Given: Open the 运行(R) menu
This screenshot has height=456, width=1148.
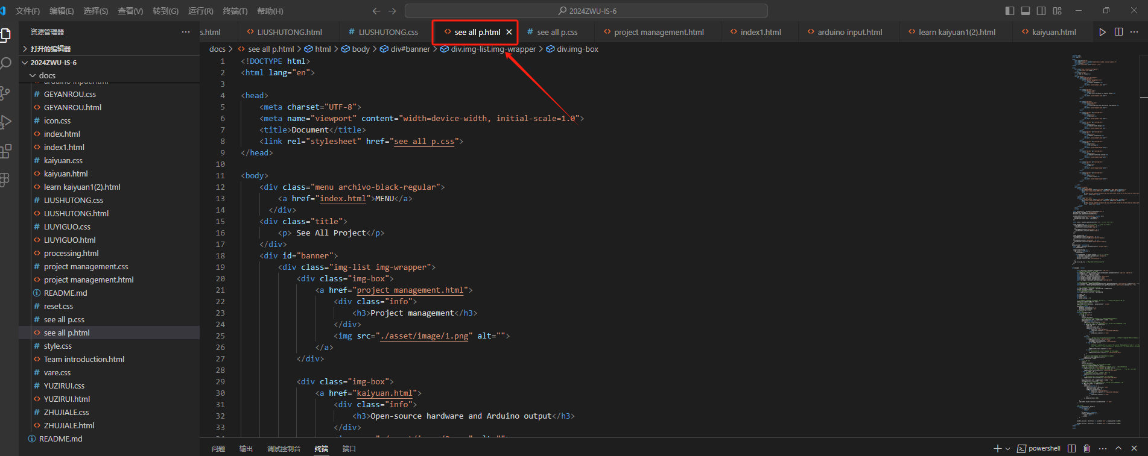Looking at the screenshot, I should 201,11.
